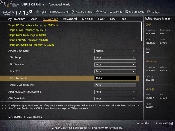Click the Quick Note notepad icon
The height and width of the screenshot is (131, 175).
[x=127, y=12]
